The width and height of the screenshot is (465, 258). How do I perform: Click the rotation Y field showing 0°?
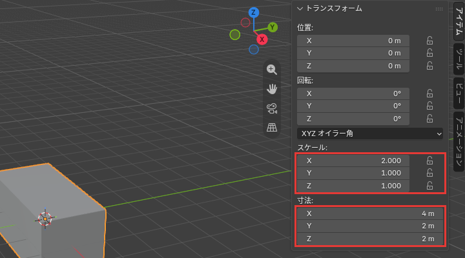(353, 106)
